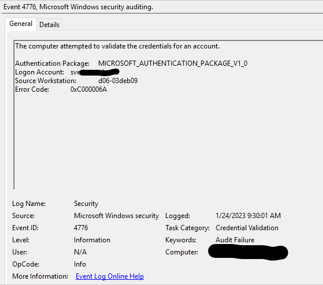Screen dimensions: 323x285
Task: Click the Error Code label
Action: point(32,89)
